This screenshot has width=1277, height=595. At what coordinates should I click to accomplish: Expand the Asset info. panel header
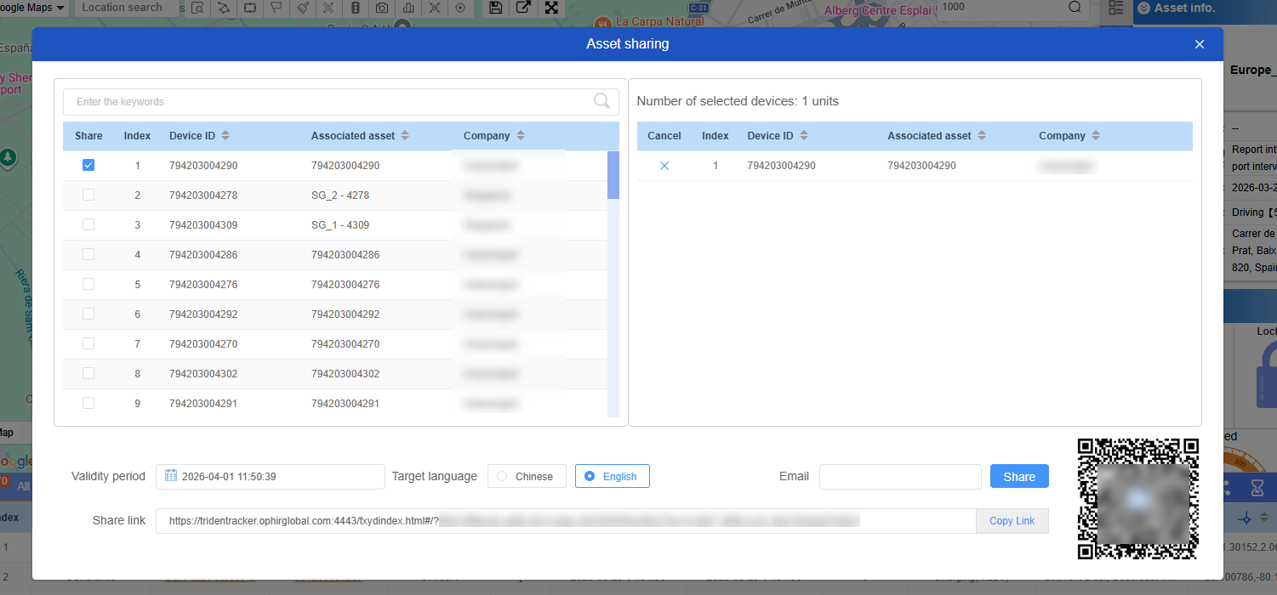pyautogui.click(x=1145, y=8)
